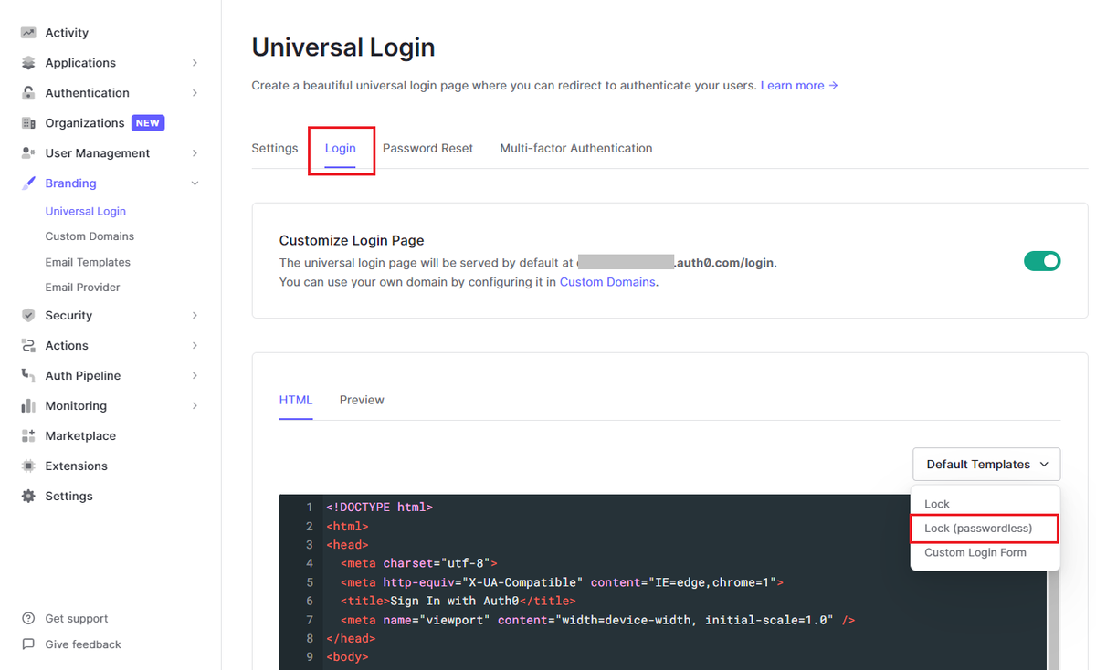Expand the Authentication menu chevron
This screenshot has height=670, width=1096.
(x=195, y=93)
